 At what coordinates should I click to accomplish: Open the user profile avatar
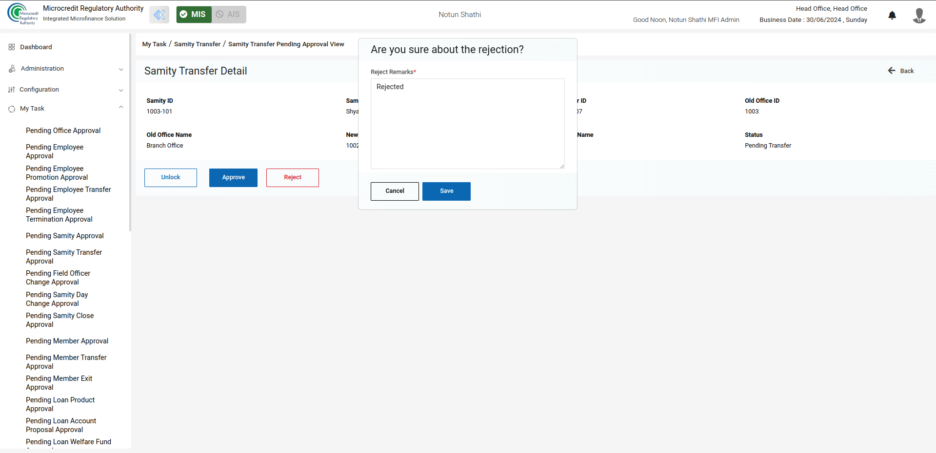919,15
